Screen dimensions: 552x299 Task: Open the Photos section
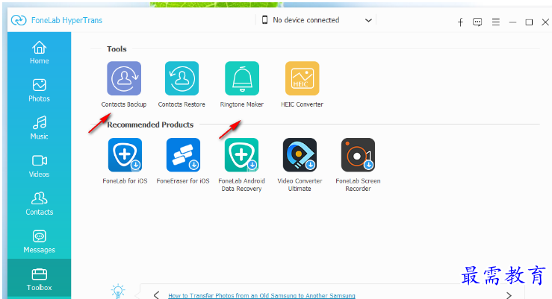(39, 90)
